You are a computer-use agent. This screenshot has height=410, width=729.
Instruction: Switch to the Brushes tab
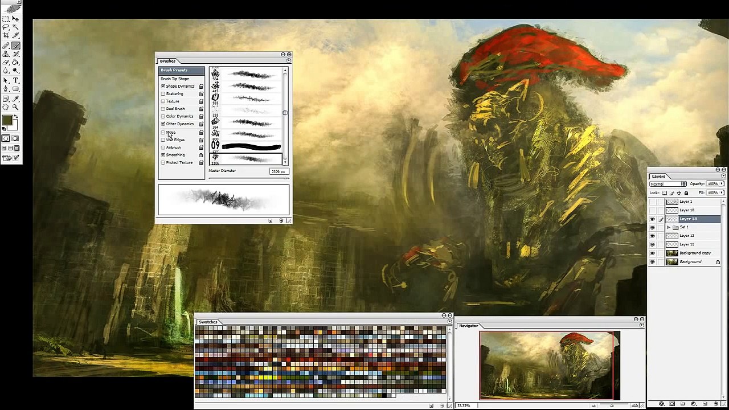(167, 61)
